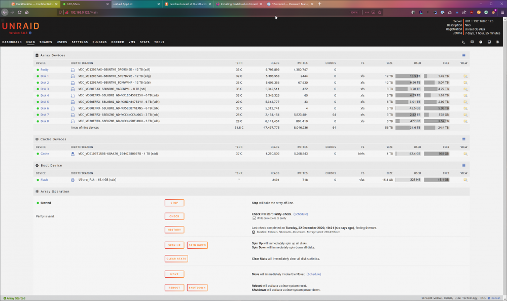Open Disk 4 device settings link

[45, 96]
